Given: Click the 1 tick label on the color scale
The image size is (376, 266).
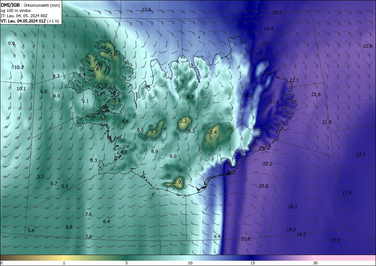Looking at the screenshot, I should click(x=64, y=263).
